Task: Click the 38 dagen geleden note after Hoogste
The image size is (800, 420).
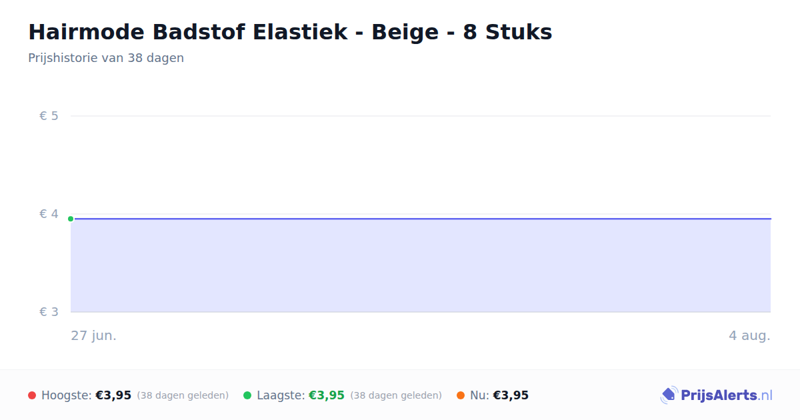Action: 183,395
